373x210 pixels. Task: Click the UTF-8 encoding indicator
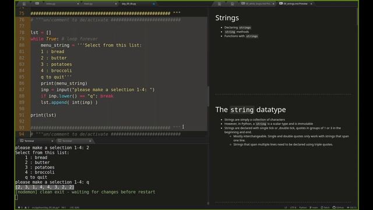click(x=293, y=208)
